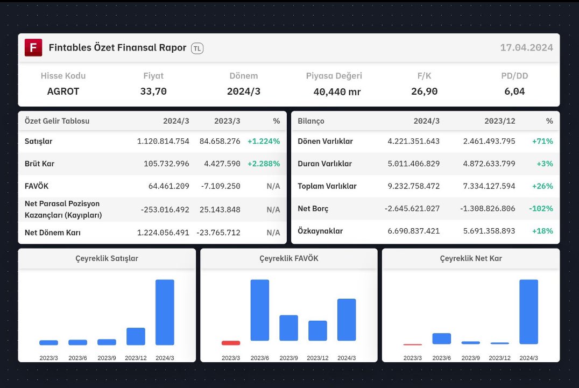
Task: Click the +71% change value
Action: click(x=542, y=142)
